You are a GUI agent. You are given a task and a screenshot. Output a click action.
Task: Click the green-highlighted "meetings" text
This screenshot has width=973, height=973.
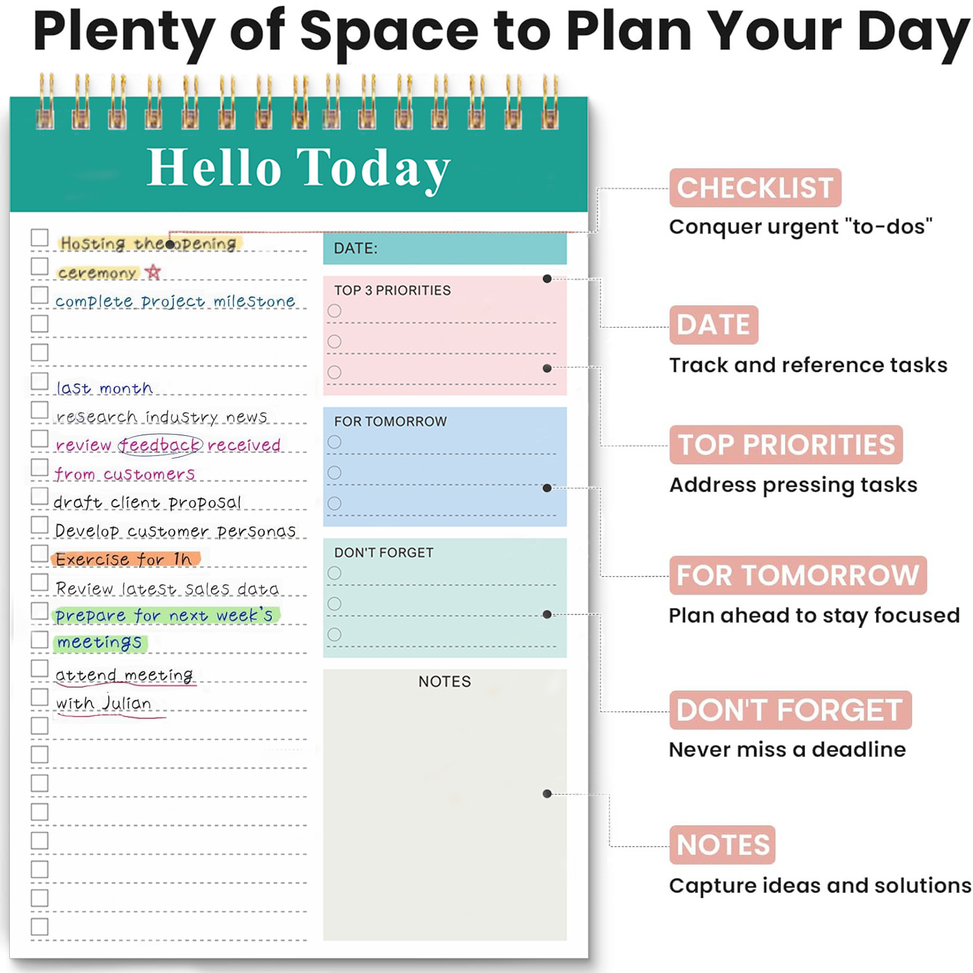(99, 643)
